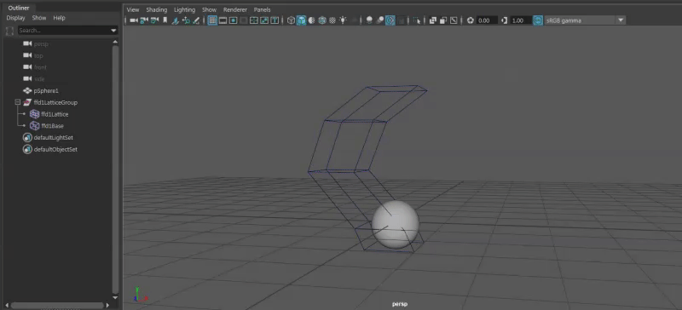Toggle the Safe Title display
682x310 pixels.
coord(275,20)
